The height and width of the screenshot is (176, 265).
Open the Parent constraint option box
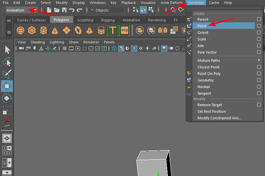[x=259, y=19]
